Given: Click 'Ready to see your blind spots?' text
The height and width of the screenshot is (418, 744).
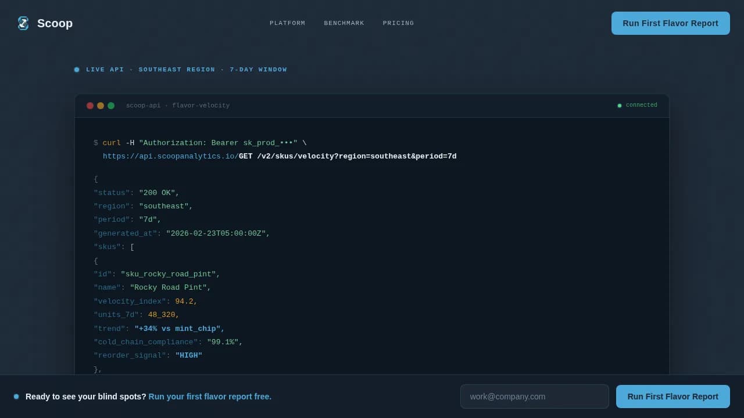Looking at the screenshot, I should pyautogui.click(x=86, y=397).
